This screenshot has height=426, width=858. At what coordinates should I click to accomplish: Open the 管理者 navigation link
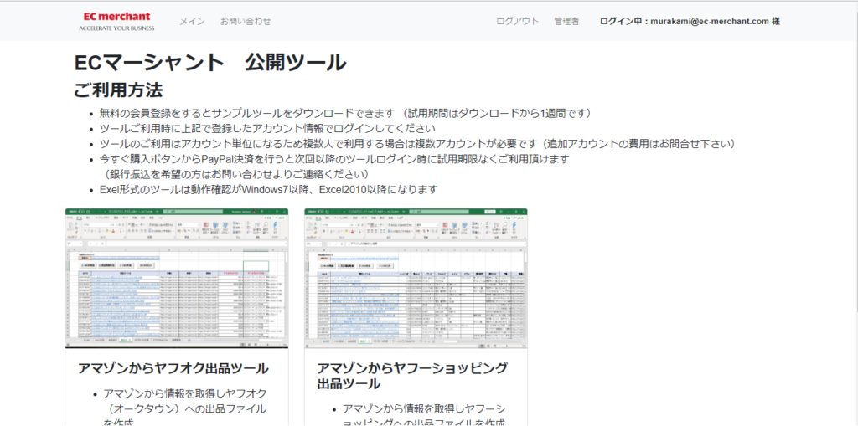tap(566, 21)
